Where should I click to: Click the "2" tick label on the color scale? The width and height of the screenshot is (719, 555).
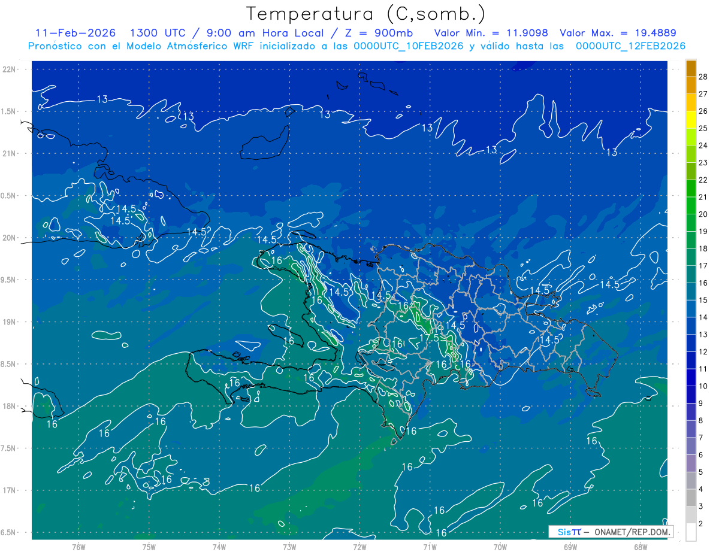pos(701,524)
